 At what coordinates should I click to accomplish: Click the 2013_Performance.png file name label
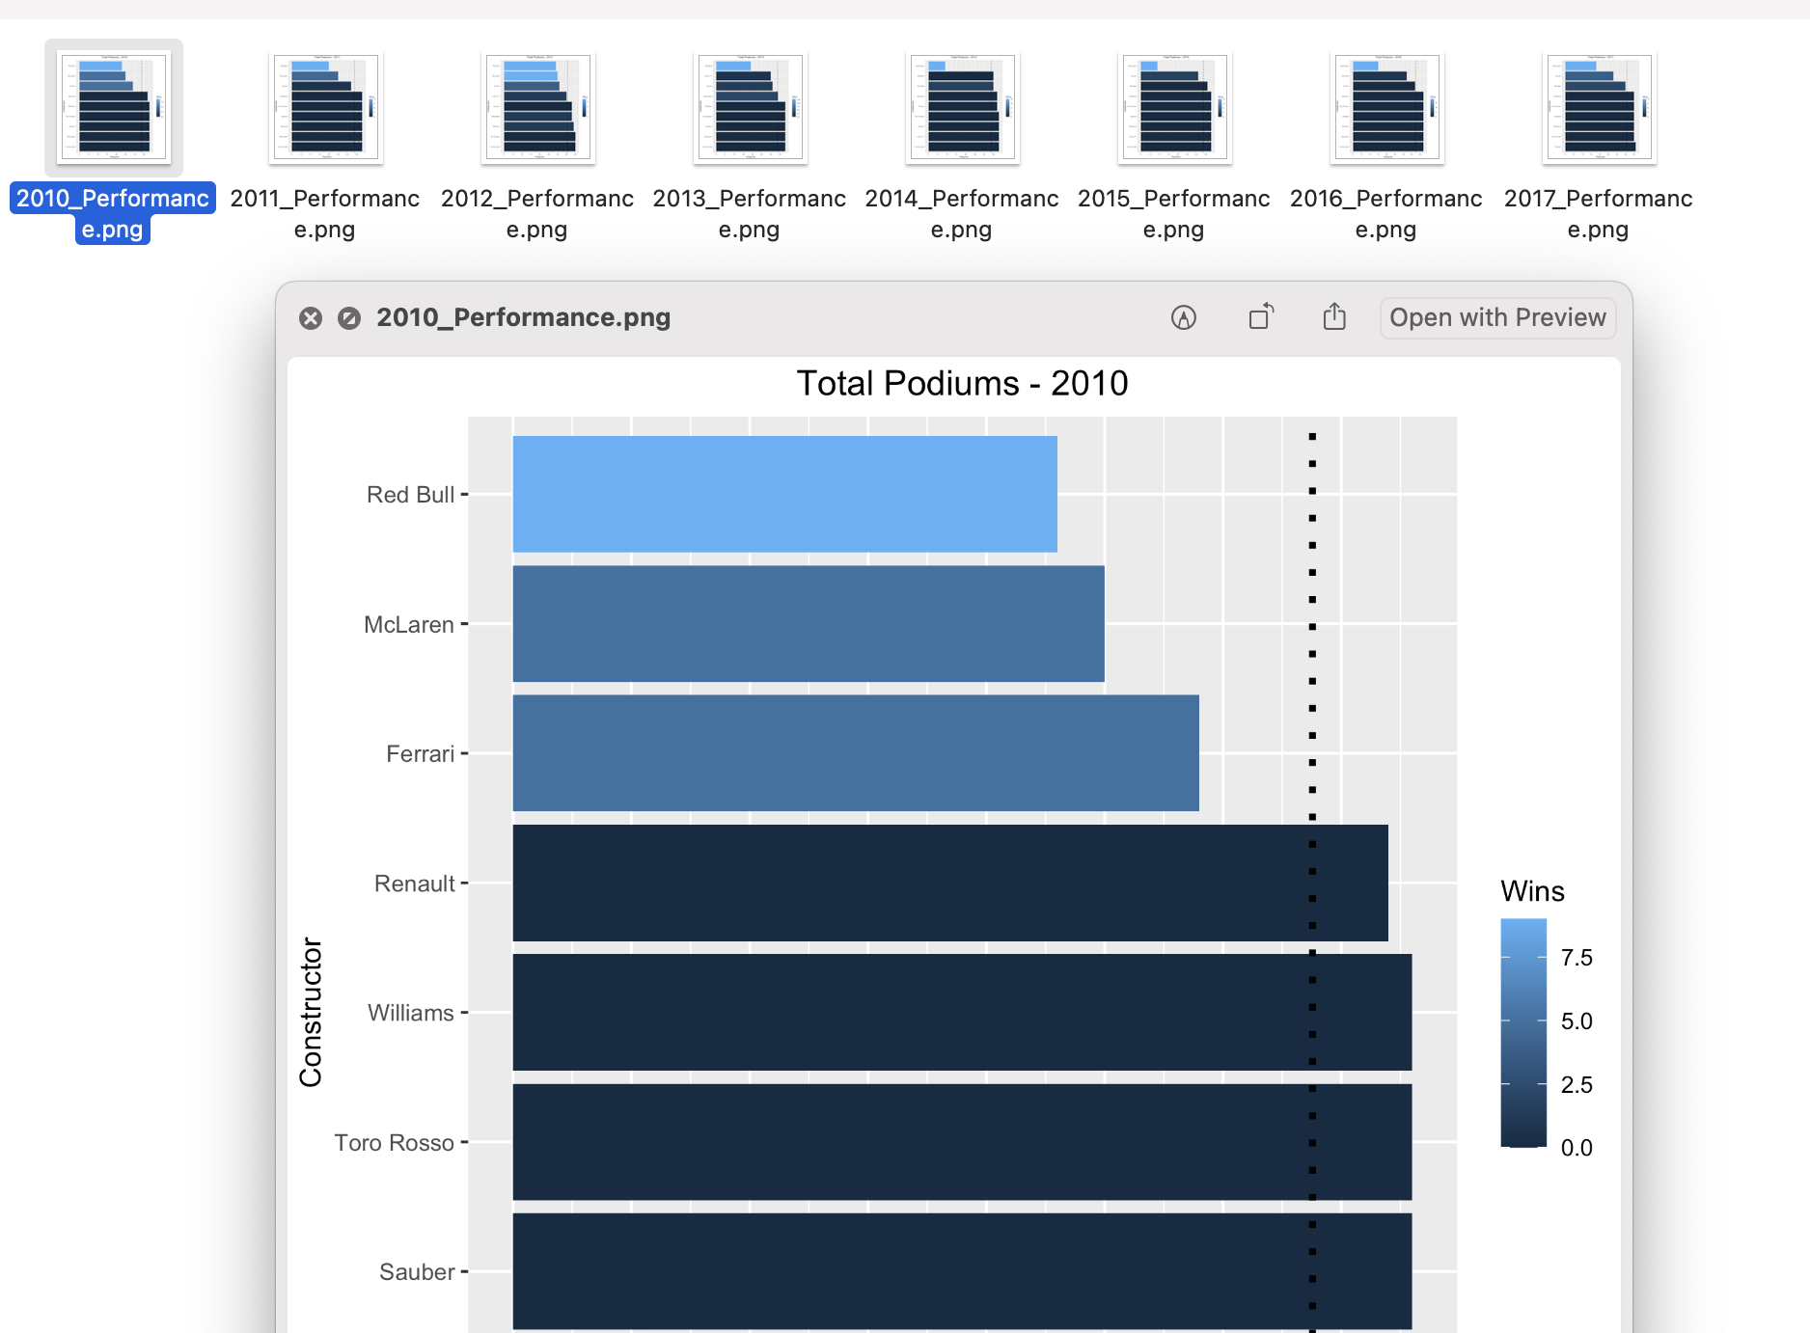click(x=750, y=213)
